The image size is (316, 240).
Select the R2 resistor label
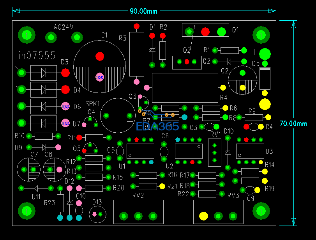click(163, 27)
